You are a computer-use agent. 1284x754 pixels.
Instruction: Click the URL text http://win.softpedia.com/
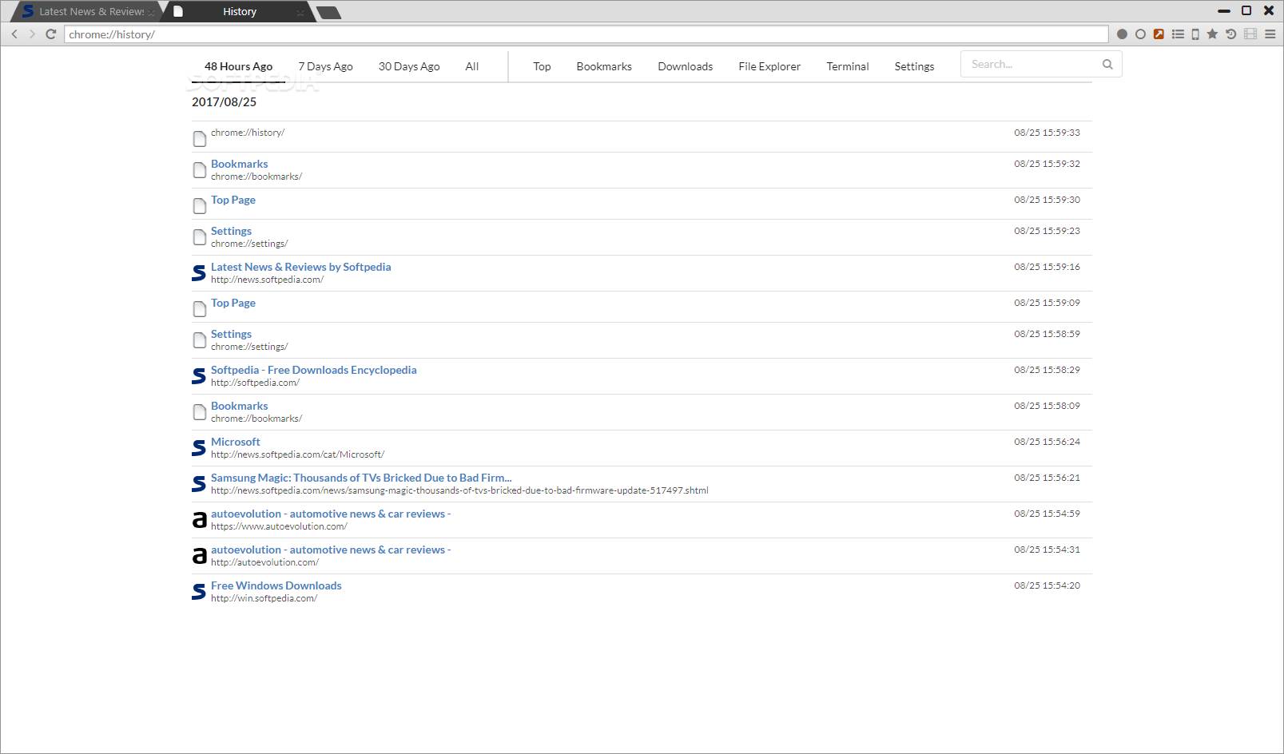tap(264, 598)
